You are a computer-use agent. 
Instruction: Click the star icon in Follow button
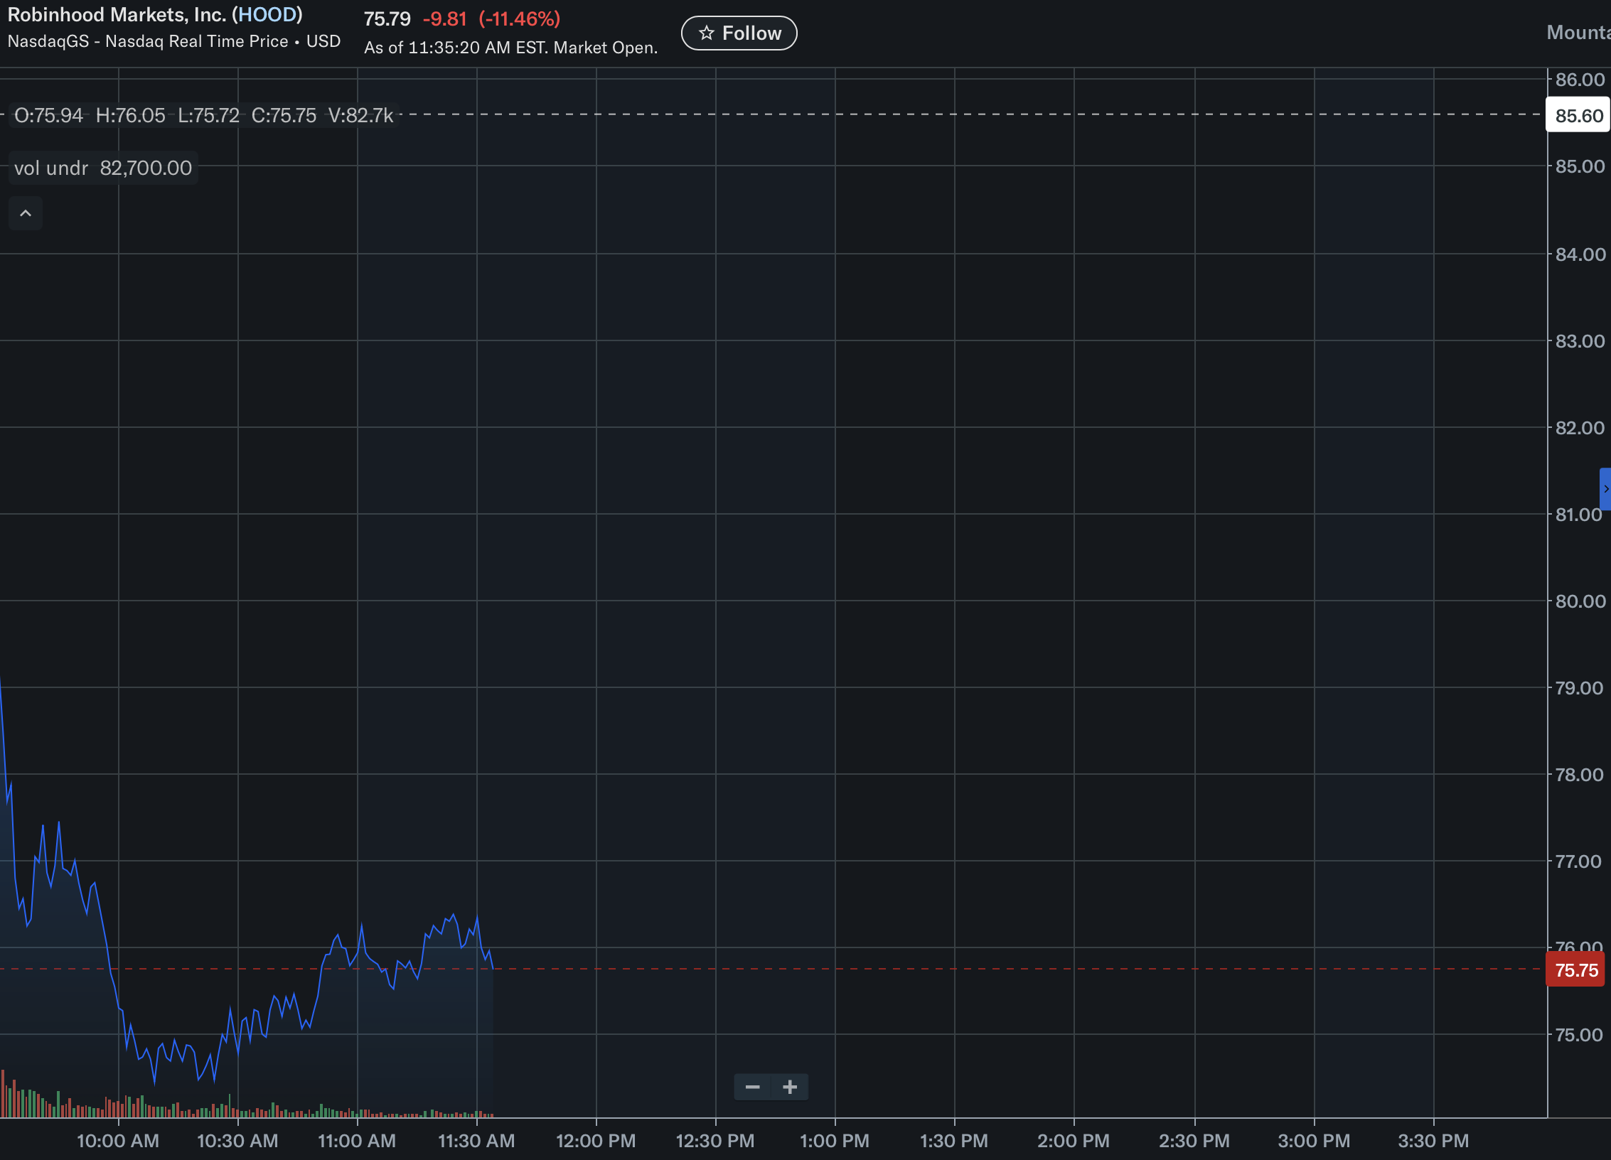706,33
